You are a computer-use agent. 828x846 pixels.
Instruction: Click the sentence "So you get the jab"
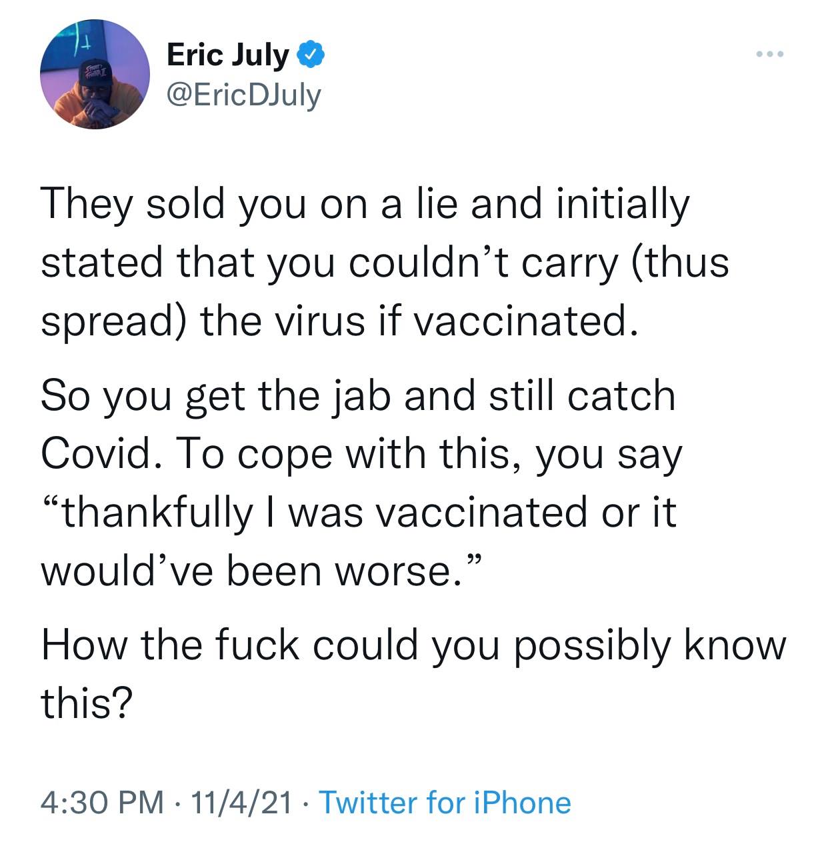pyautogui.click(x=358, y=396)
